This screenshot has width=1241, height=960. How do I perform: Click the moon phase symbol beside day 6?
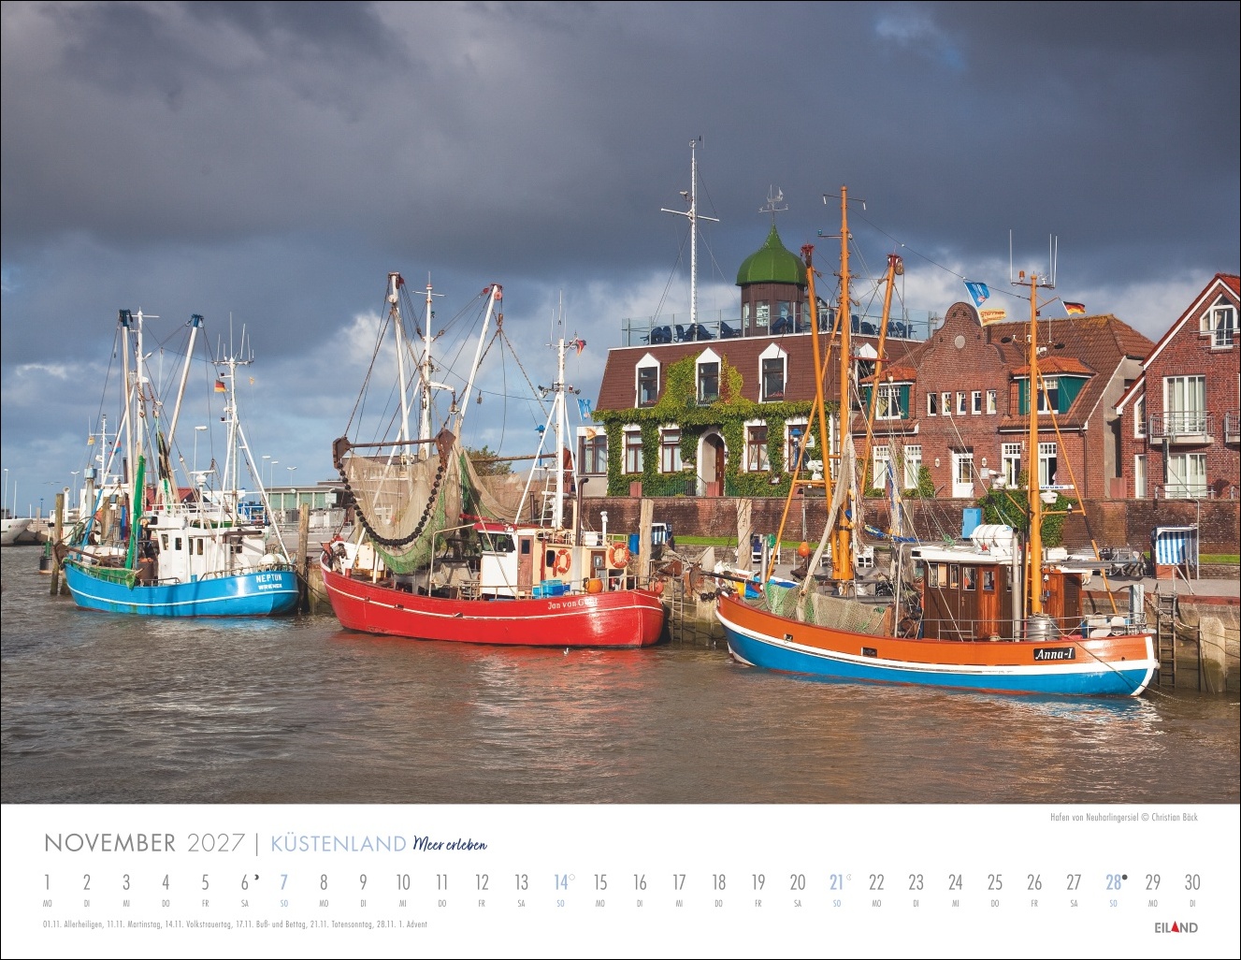tap(255, 877)
